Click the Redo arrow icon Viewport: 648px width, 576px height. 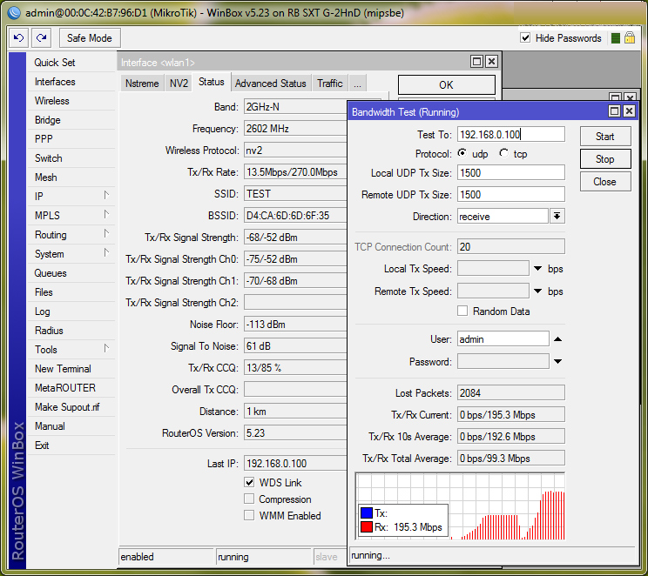pyautogui.click(x=41, y=38)
